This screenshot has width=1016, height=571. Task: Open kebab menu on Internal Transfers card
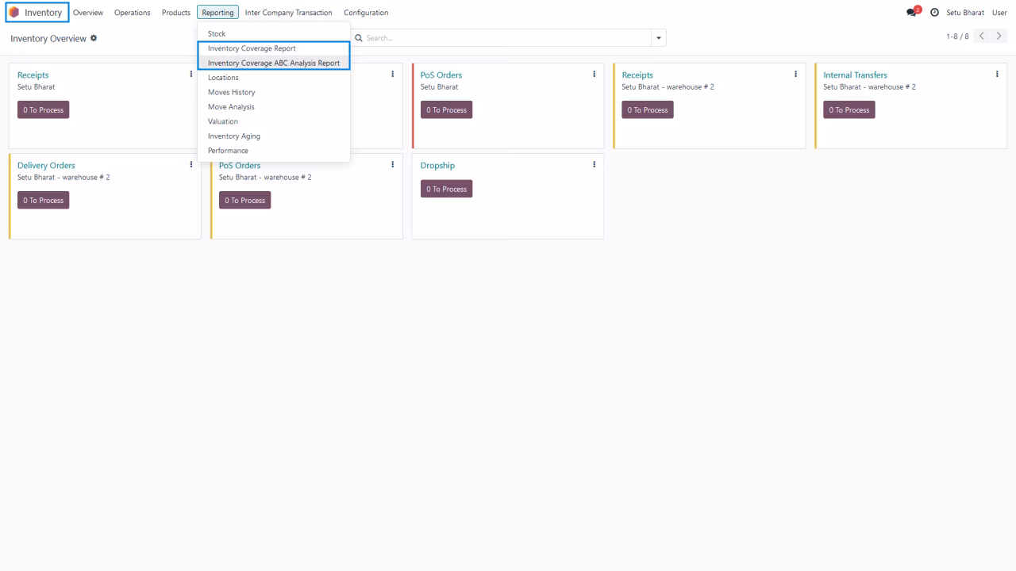click(x=997, y=75)
